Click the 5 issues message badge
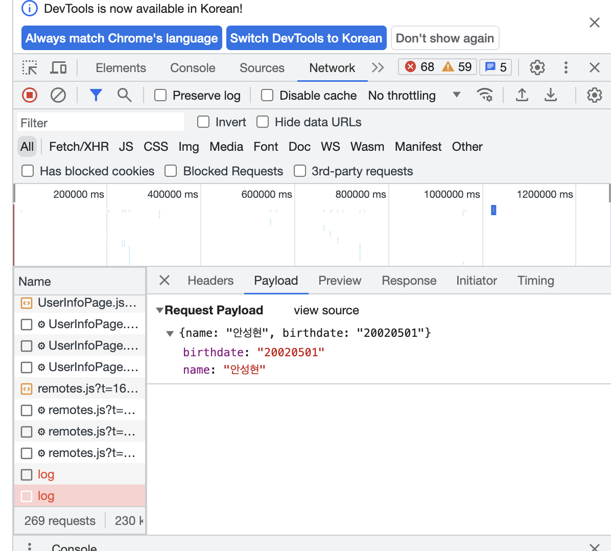The image size is (611, 551). 495,67
